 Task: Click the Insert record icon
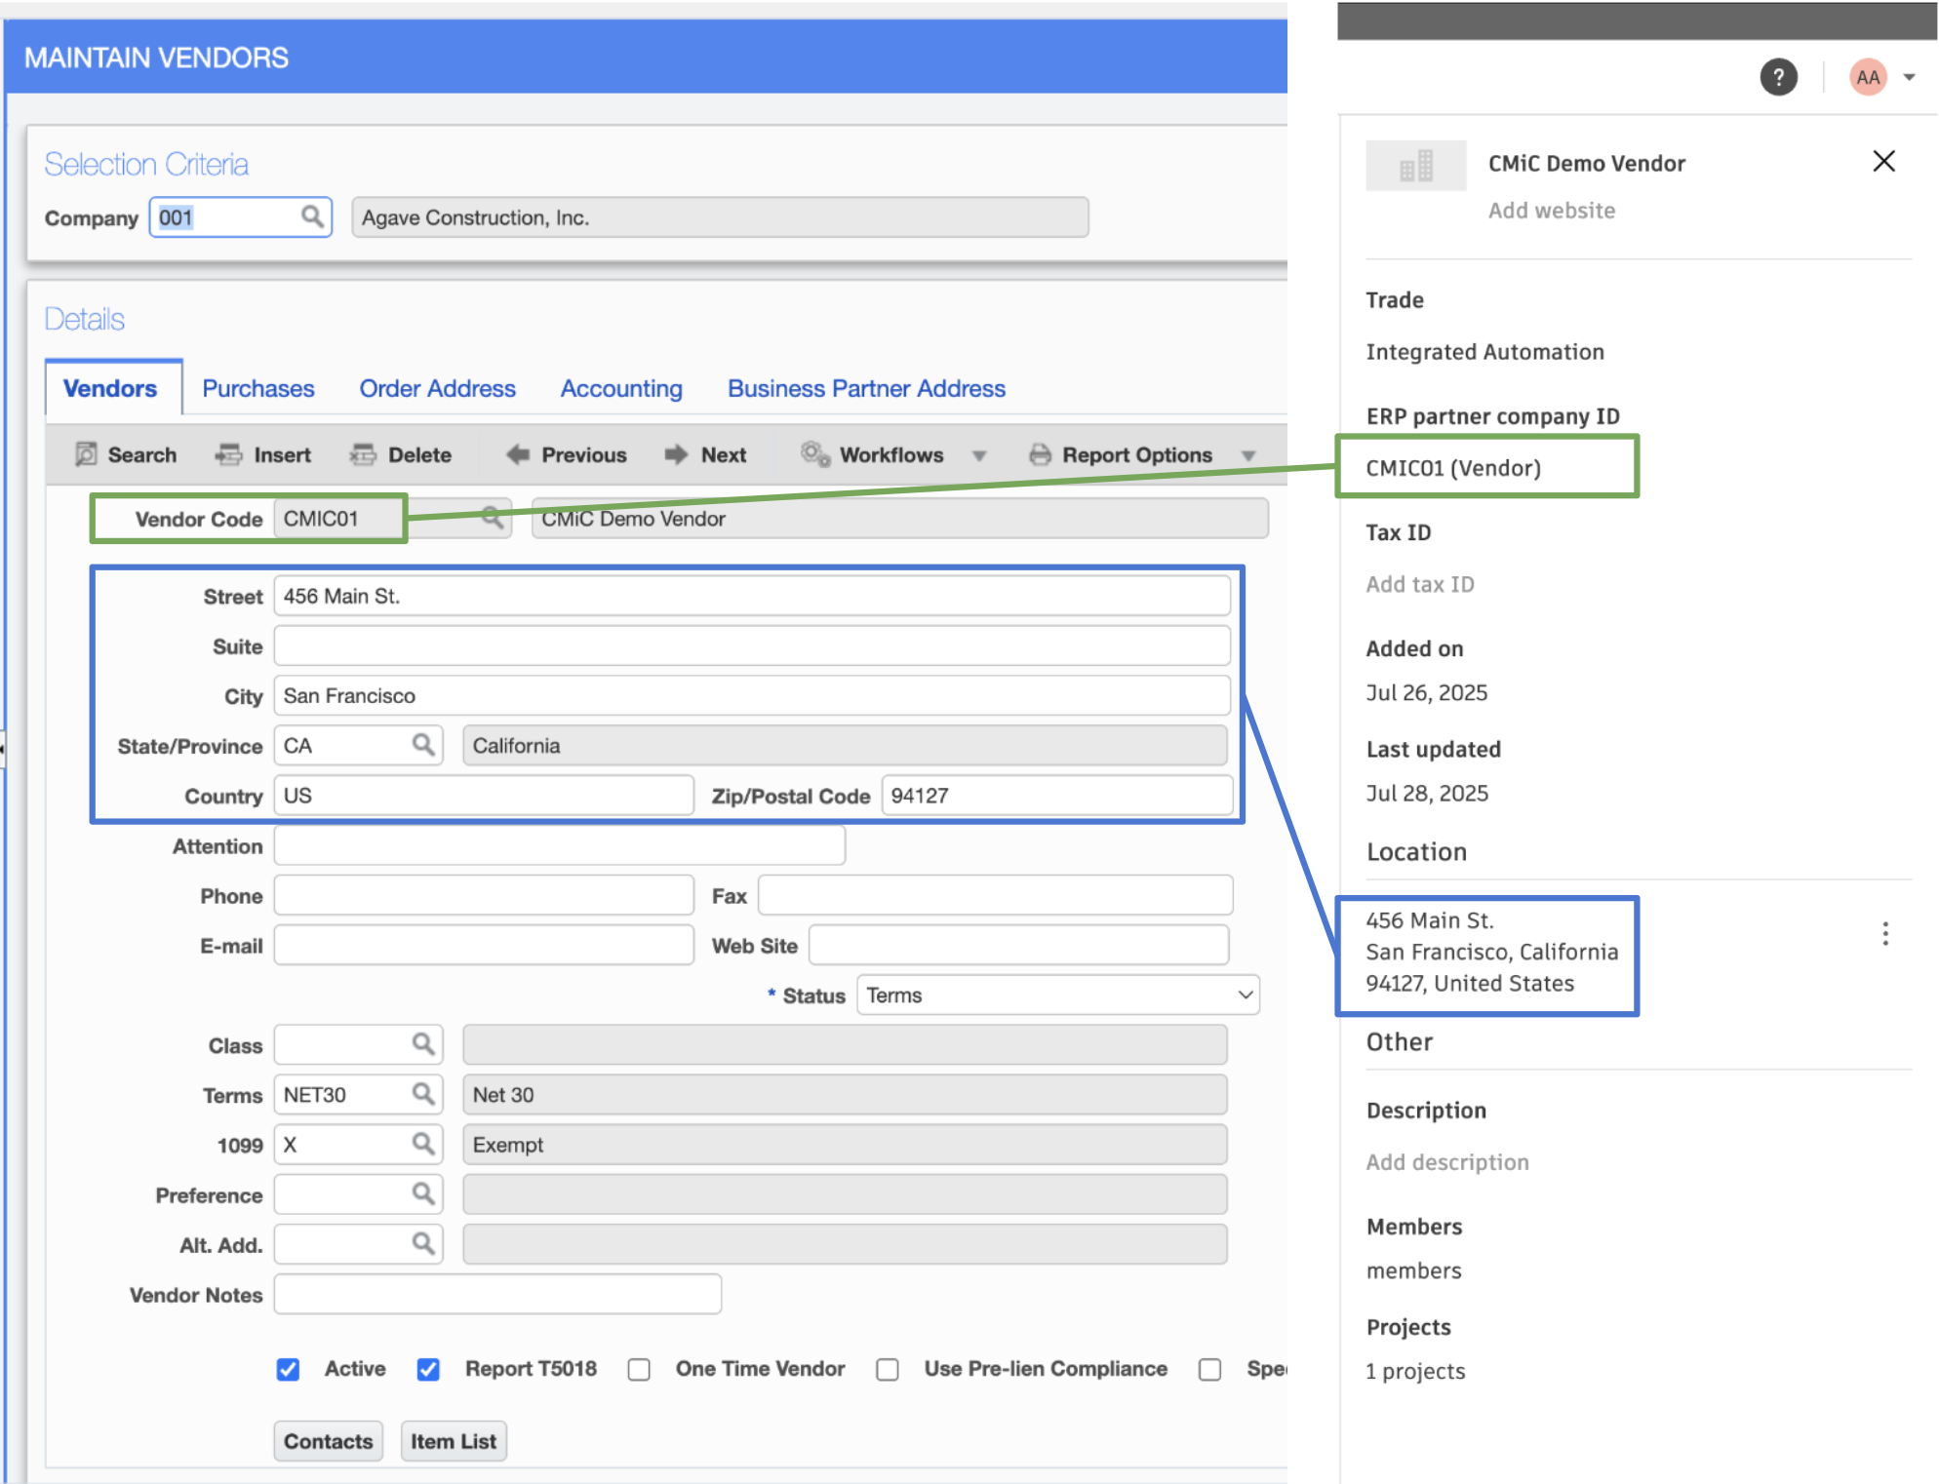point(228,454)
